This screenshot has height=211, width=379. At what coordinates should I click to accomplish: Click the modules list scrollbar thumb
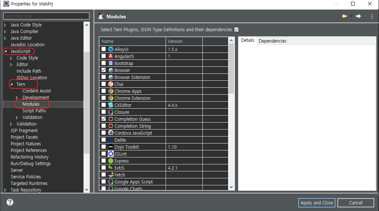(231, 69)
